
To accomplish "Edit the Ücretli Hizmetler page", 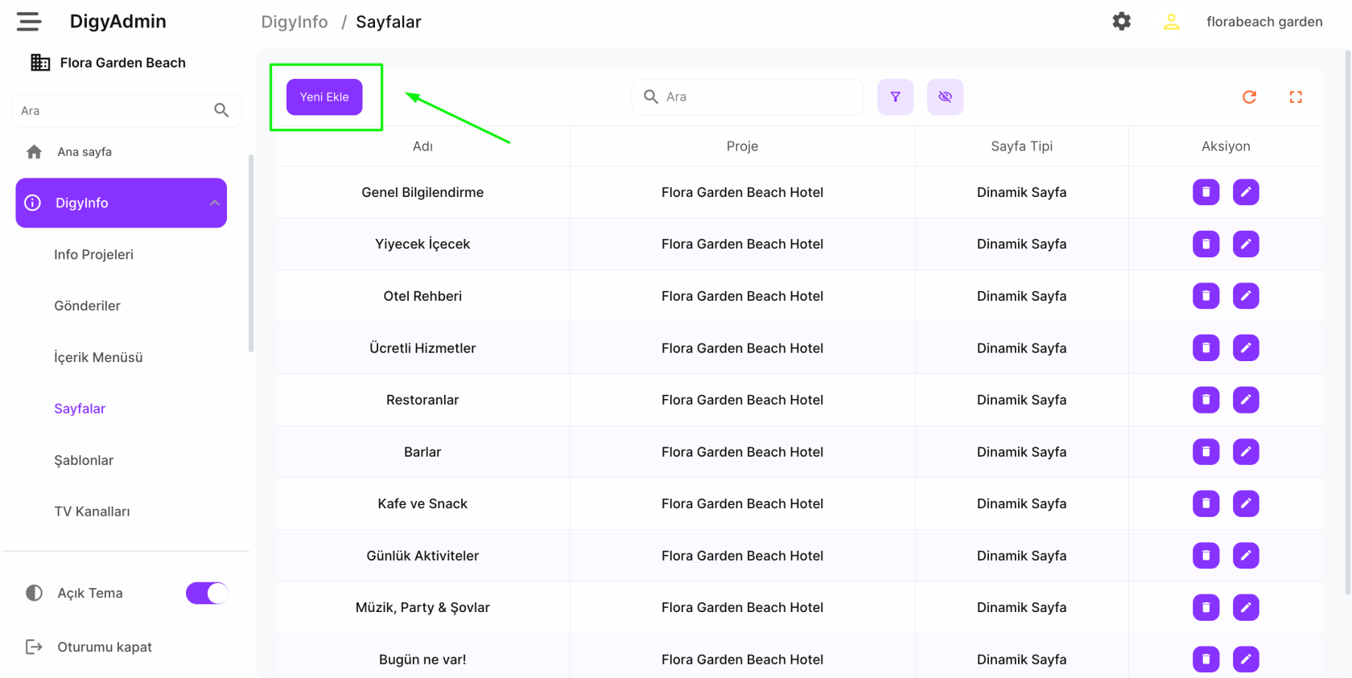I will click(x=1246, y=347).
